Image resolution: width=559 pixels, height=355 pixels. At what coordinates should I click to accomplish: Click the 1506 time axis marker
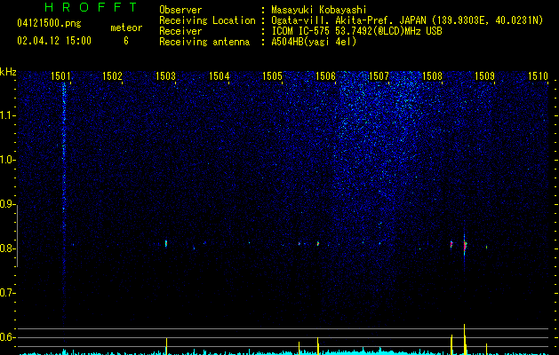326,75
